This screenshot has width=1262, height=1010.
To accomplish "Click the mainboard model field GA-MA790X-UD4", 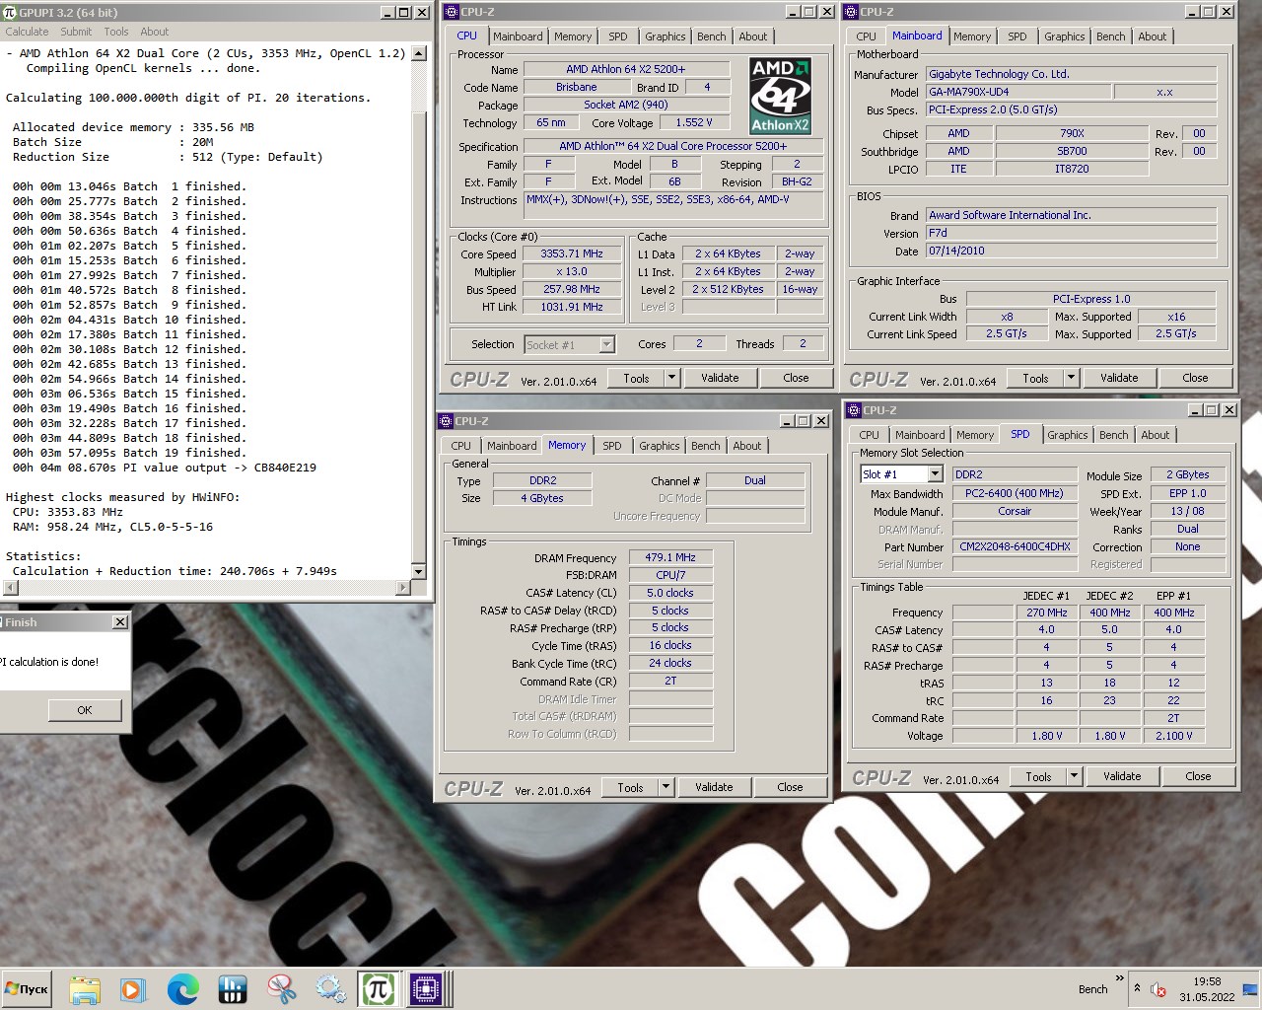I will (1018, 92).
